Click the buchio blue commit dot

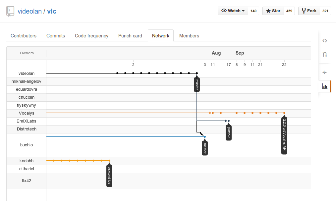(205, 137)
